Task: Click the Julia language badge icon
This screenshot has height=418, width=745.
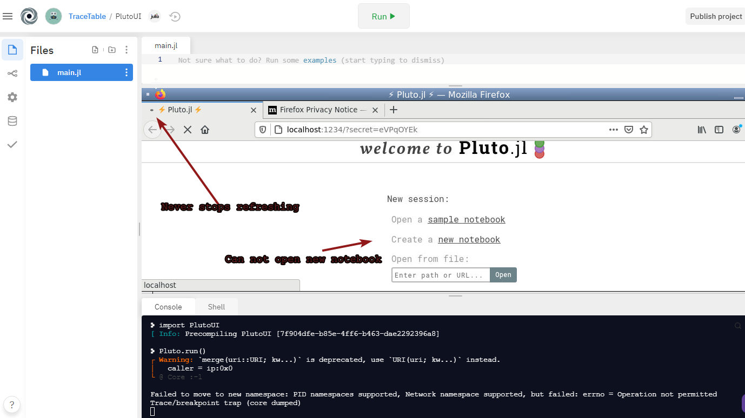Action: point(155,16)
